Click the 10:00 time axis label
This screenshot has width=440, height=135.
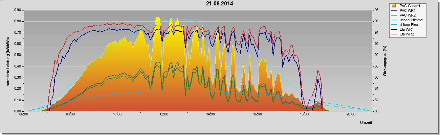point(117,114)
